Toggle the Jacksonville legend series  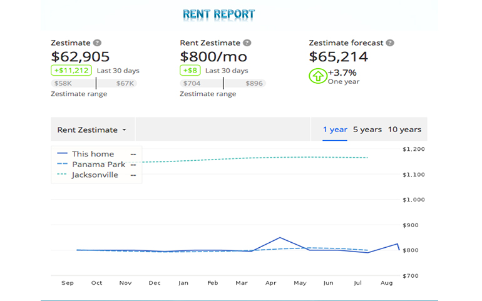(x=95, y=175)
